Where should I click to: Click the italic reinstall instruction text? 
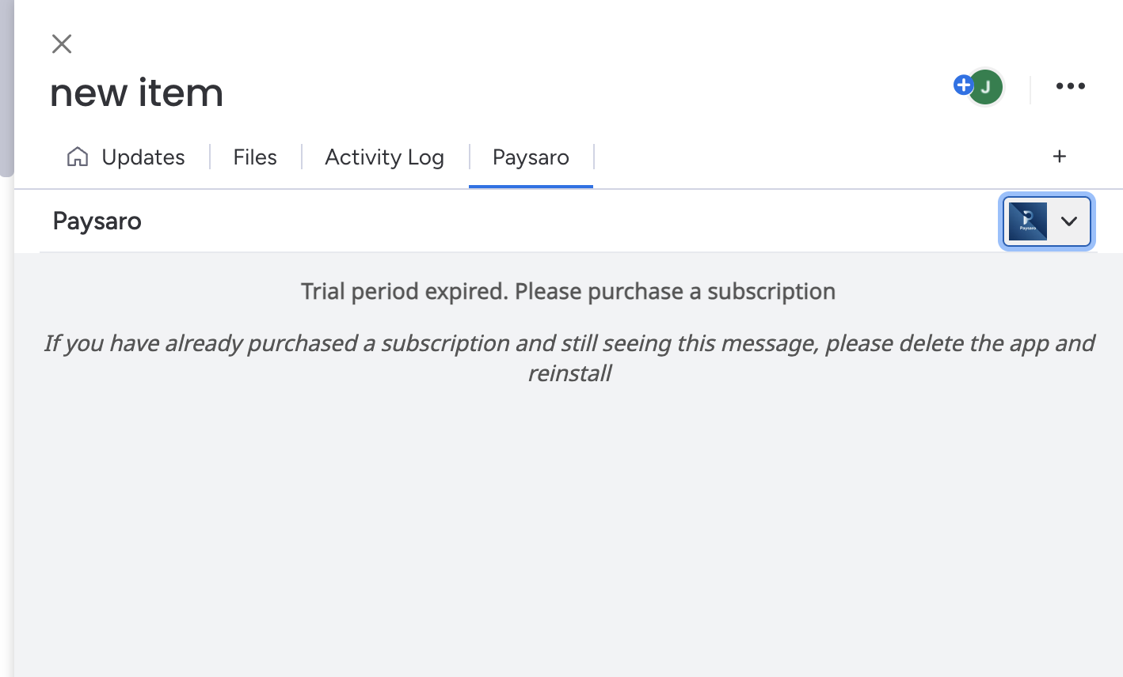(x=569, y=357)
